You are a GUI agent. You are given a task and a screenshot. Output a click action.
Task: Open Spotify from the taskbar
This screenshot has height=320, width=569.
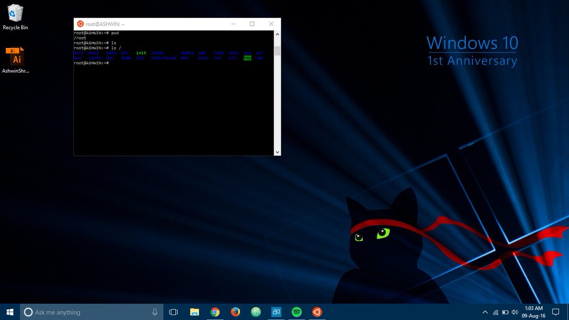point(297,312)
